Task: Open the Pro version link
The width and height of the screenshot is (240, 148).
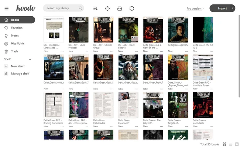Action: pos(194,9)
